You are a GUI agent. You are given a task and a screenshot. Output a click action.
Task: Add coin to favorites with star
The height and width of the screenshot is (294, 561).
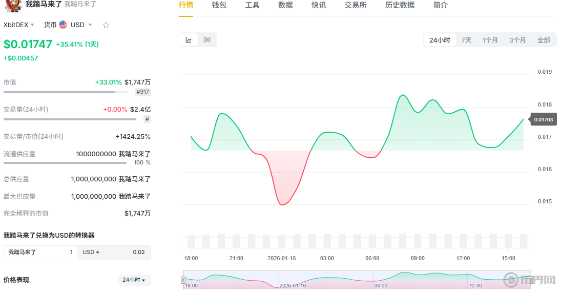pos(106,25)
